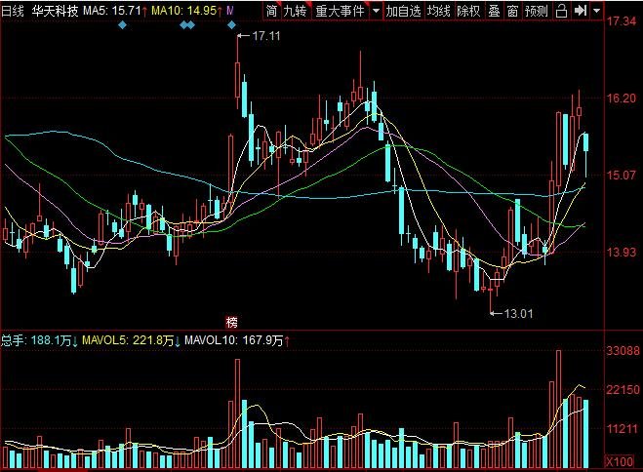The width and height of the screenshot is (643, 472).
Task: Select the 日线 daily period label
Action: pyautogui.click(x=14, y=11)
